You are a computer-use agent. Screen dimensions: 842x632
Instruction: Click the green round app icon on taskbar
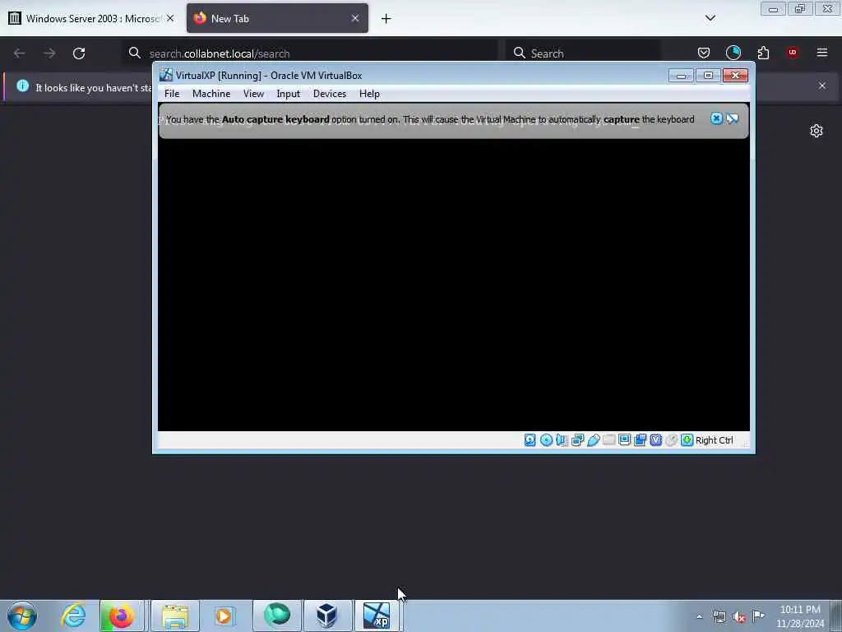(x=277, y=616)
